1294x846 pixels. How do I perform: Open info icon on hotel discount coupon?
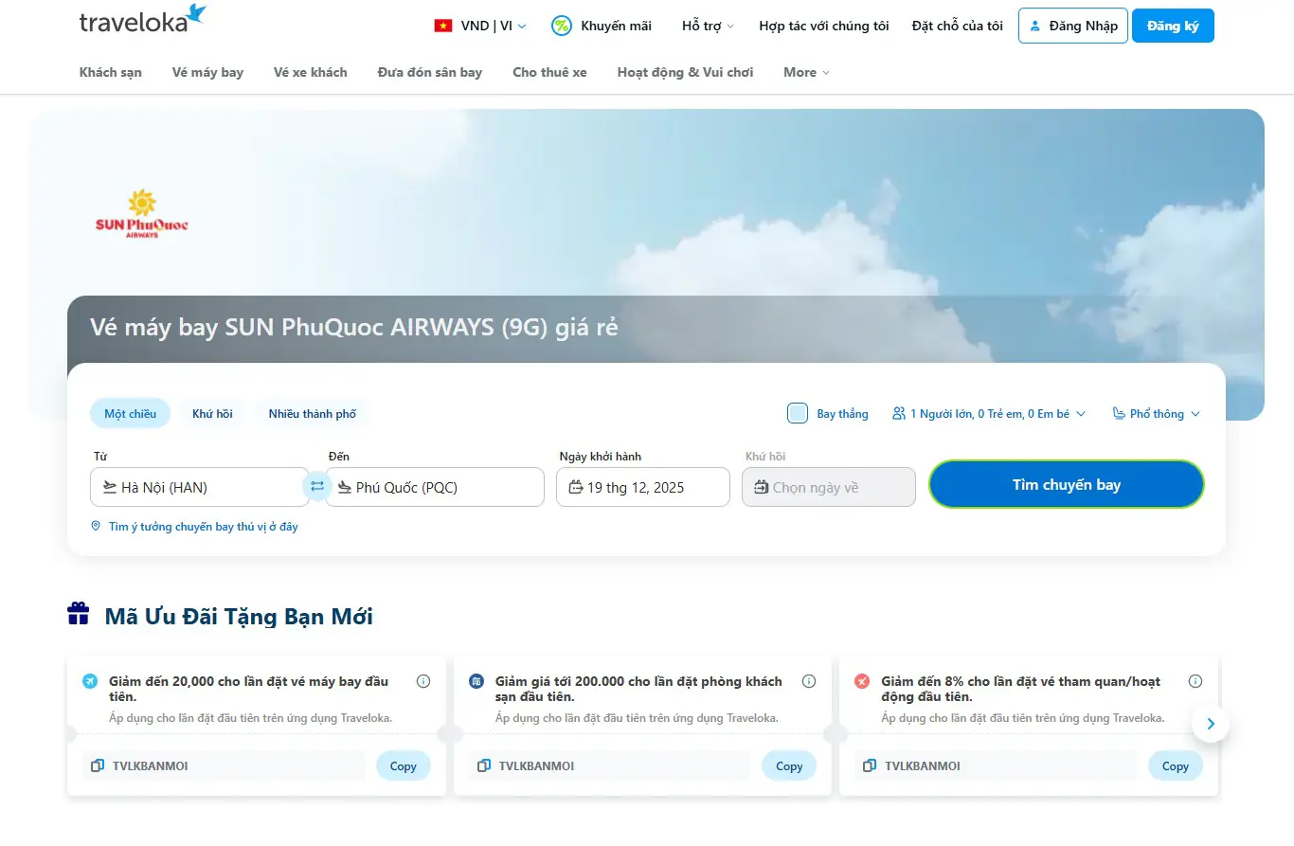coord(809,681)
